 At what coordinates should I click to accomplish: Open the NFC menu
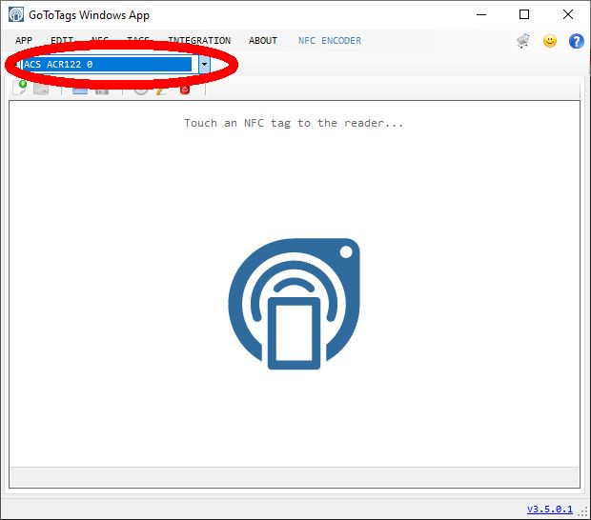100,41
